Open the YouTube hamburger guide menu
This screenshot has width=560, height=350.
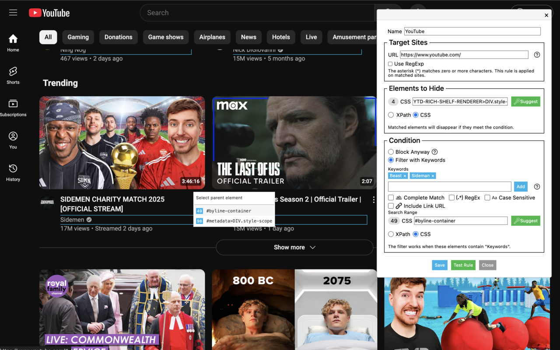coord(13,13)
